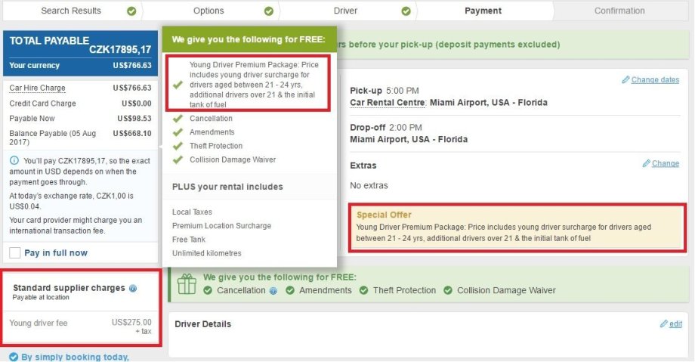Click the Confirmation step in progress bar
The width and height of the screenshot is (695, 362).
619,11
